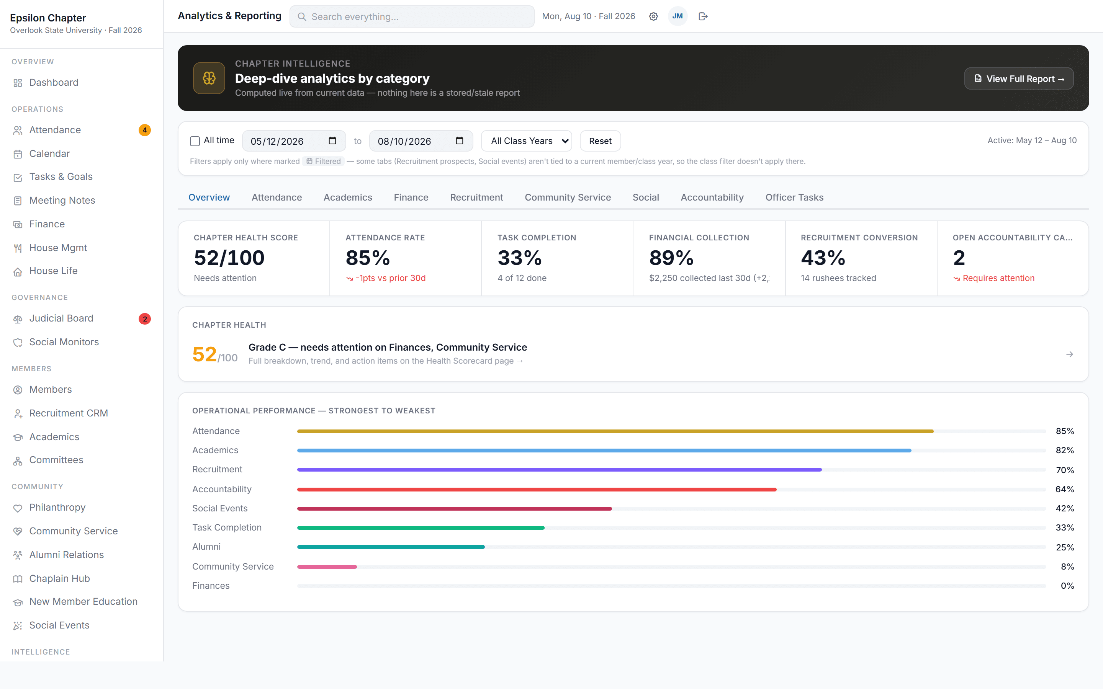Switch to the Attendance analytics tab

click(x=277, y=198)
